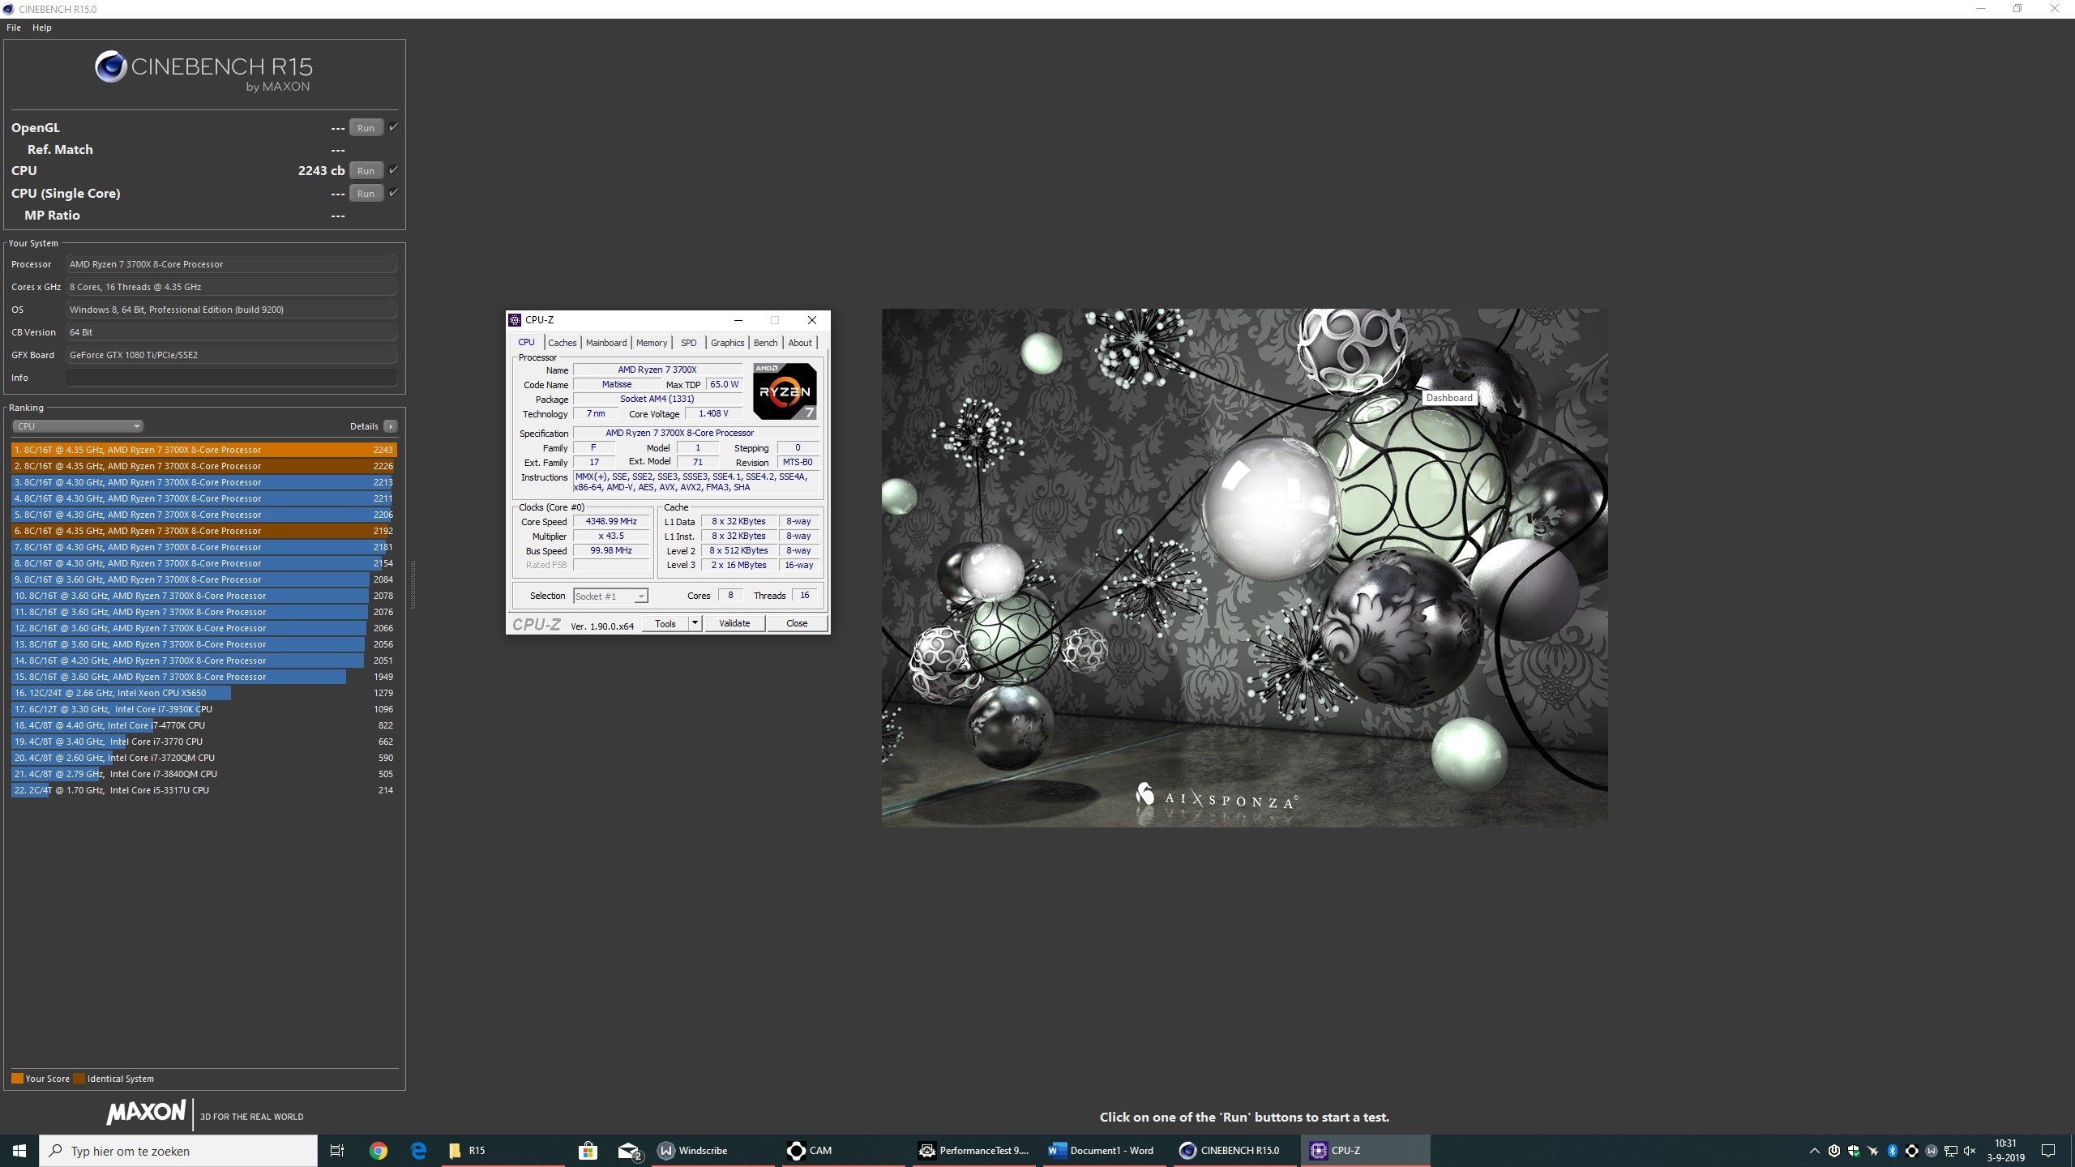Click the MAXON logo at bottom

pyautogui.click(x=147, y=1113)
